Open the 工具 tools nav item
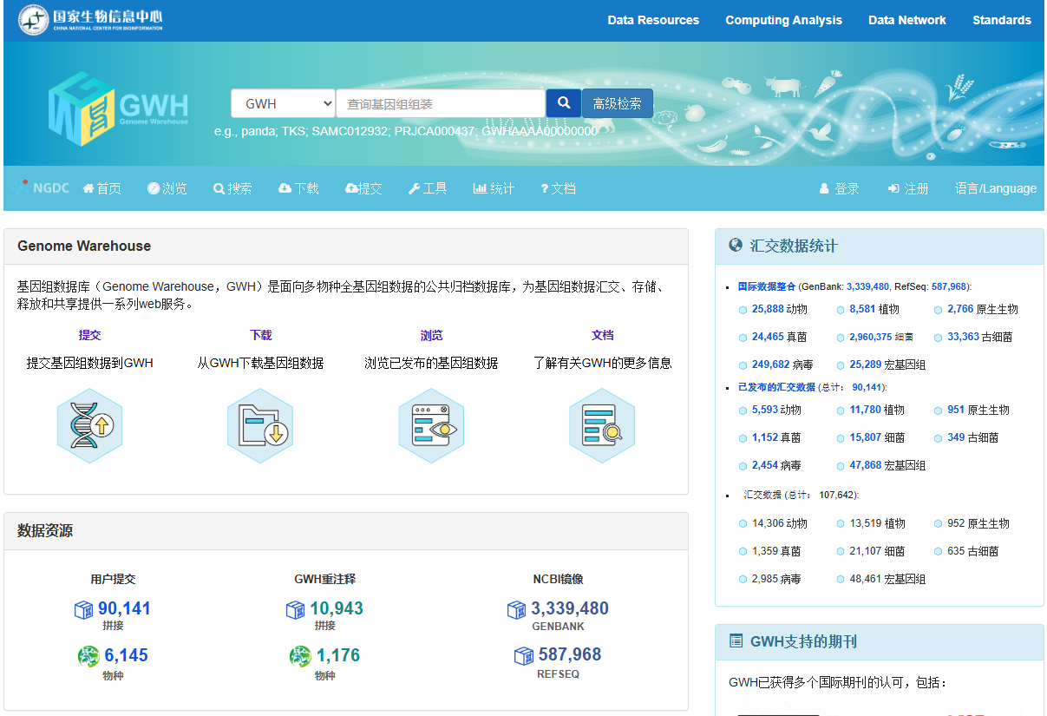 pyautogui.click(x=428, y=188)
